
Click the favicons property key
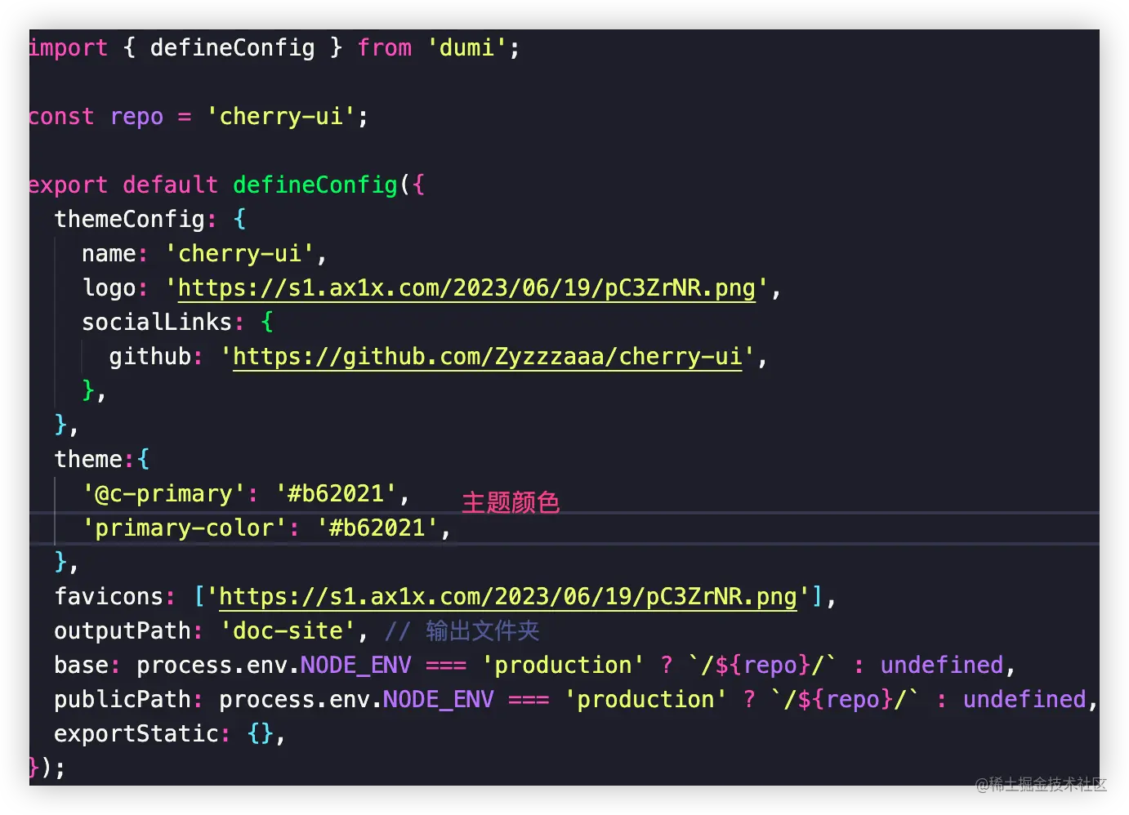(109, 597)
